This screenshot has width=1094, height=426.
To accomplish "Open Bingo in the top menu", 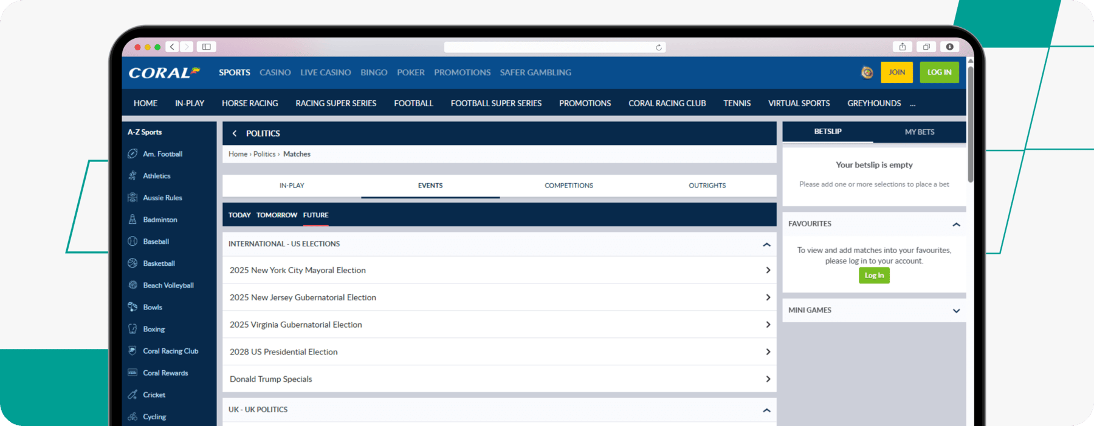I will click(374, 72).
